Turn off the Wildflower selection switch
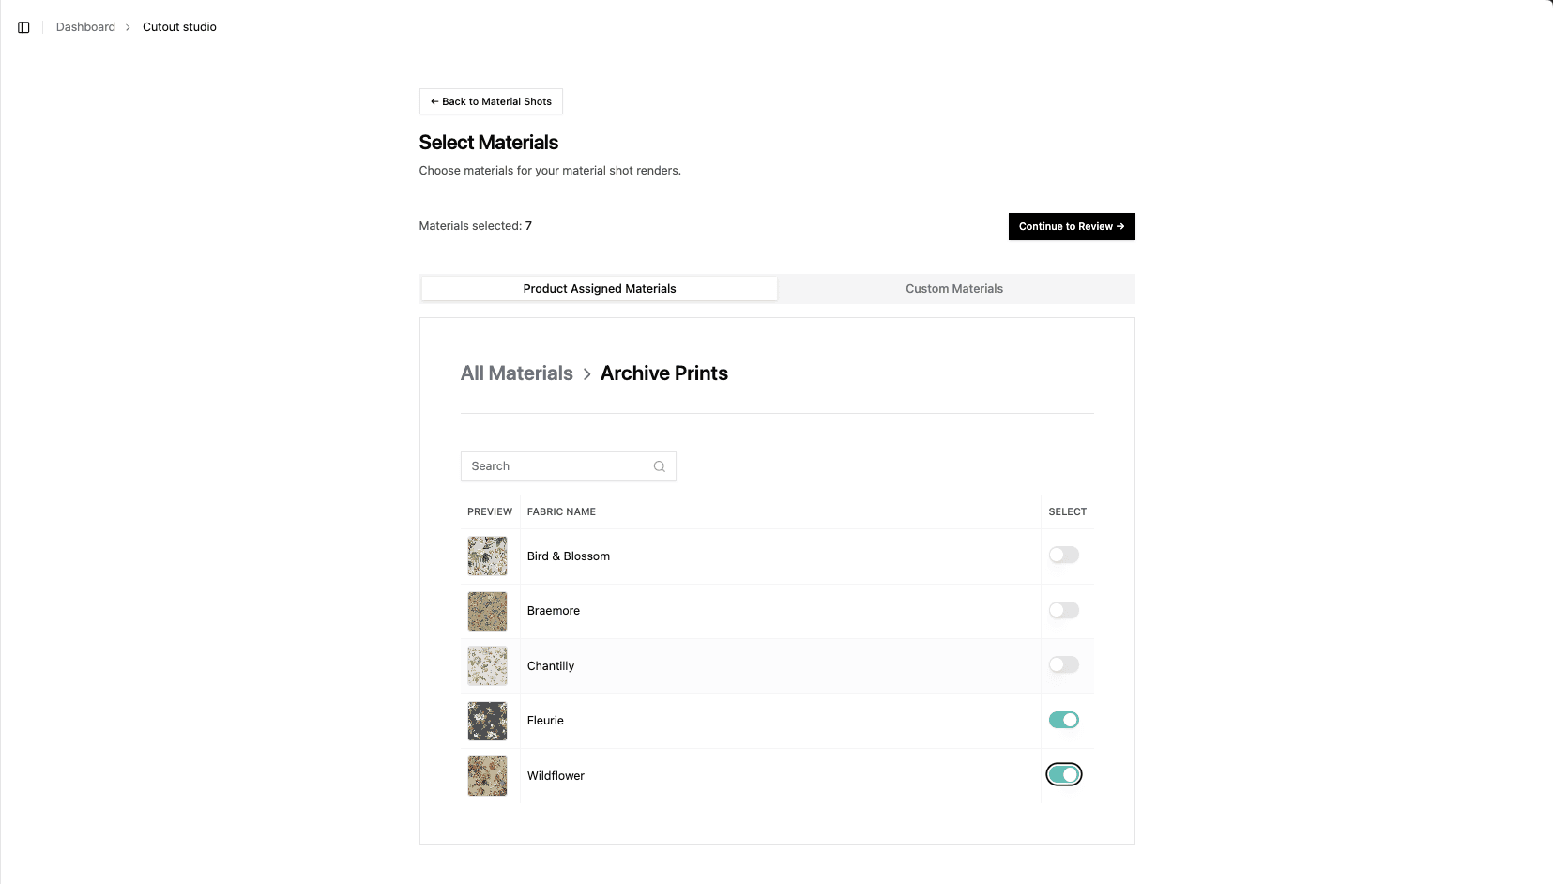 1063,774
